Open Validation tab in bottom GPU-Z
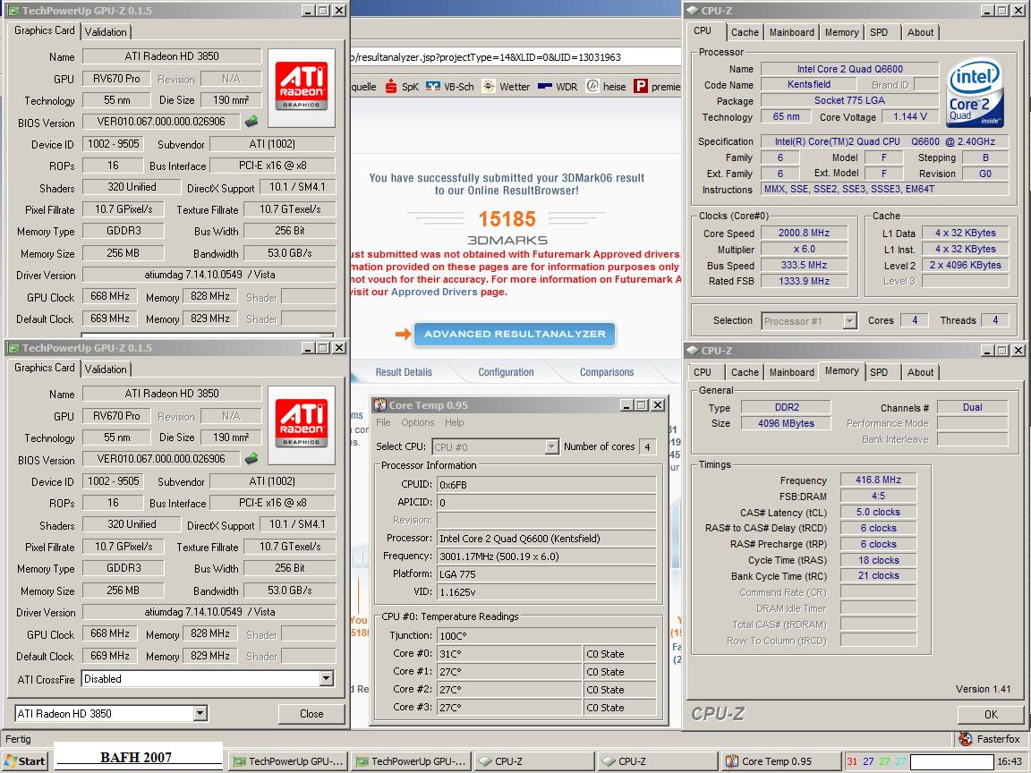 pyautogui.click(x=106, y=369)
